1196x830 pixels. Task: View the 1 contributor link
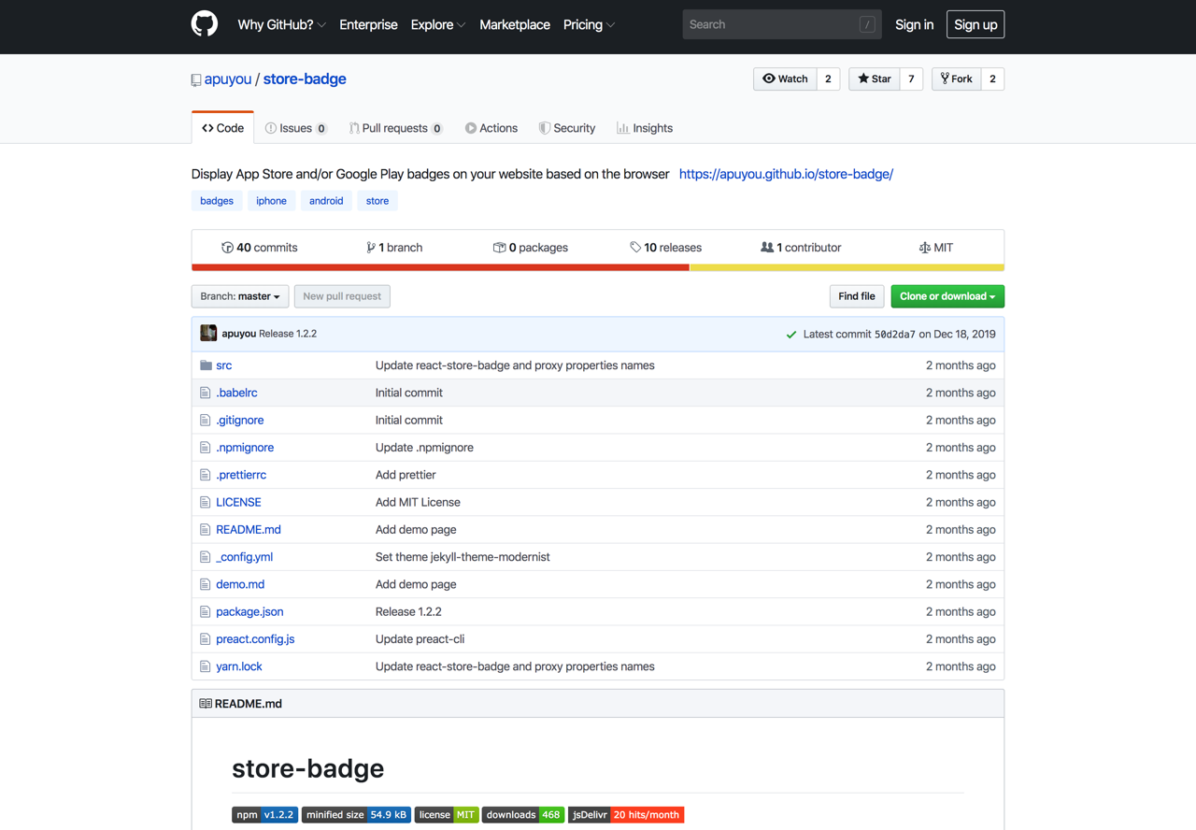(801, 248)
